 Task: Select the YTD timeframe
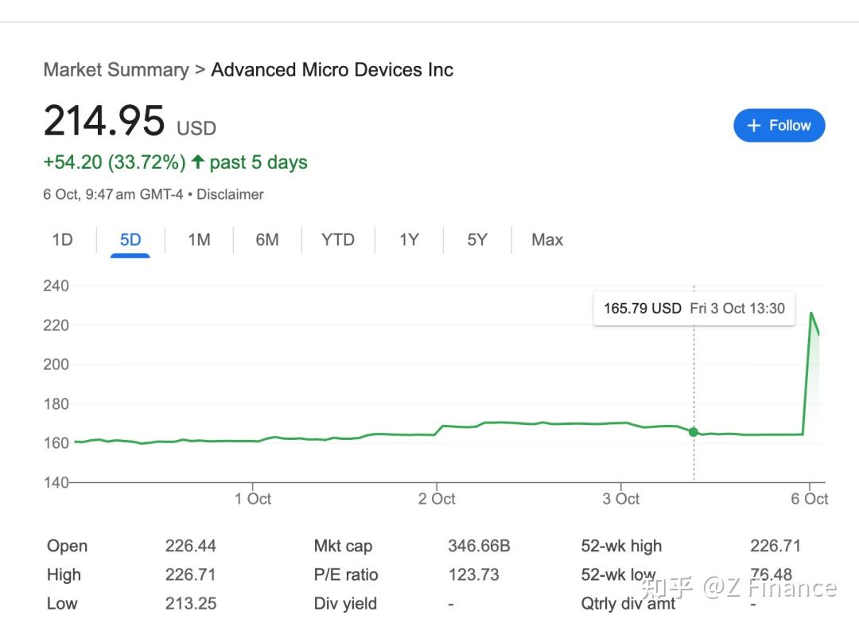pos(337,239)
